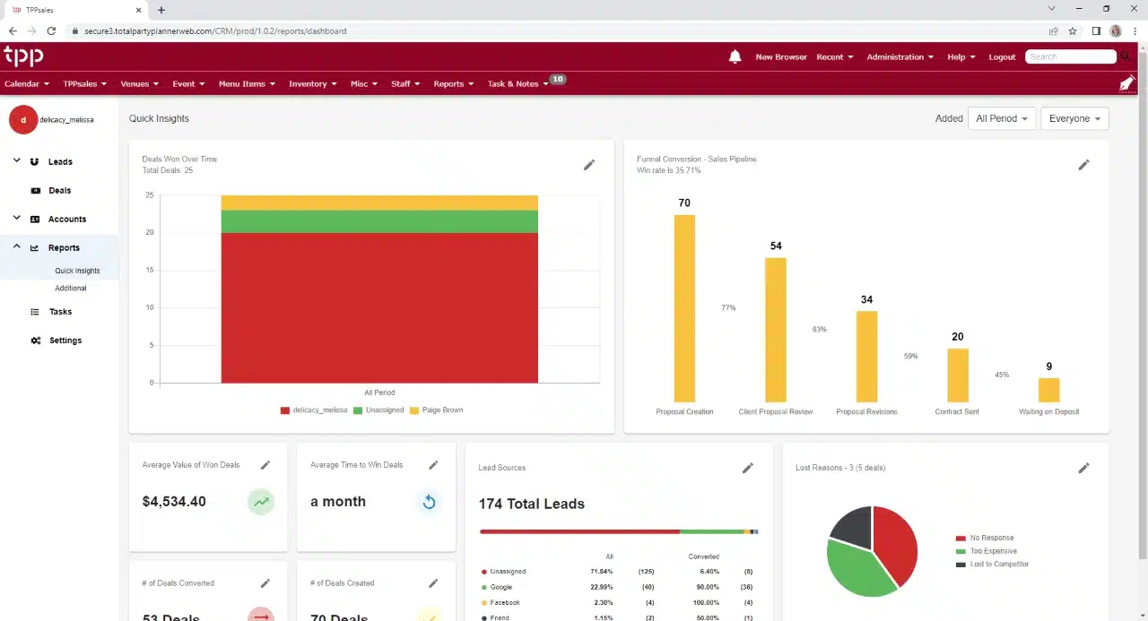The height and width of the screenshot is (621, 1148).
Task: Click the feather pen icon in navbar
Action: (x=1127, y=83)
